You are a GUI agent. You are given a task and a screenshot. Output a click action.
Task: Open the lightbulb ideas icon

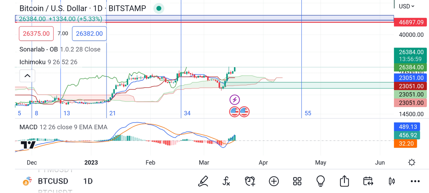click(321, 181)
